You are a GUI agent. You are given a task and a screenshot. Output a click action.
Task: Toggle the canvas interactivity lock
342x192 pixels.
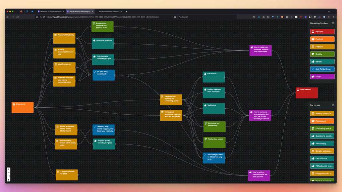click(x=9, y=180)
